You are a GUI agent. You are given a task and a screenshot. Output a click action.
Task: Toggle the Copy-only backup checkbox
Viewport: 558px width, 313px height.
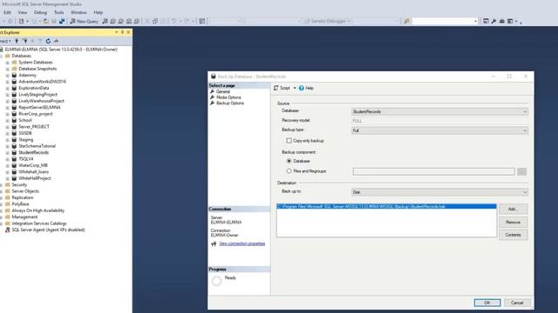[289, 141]
